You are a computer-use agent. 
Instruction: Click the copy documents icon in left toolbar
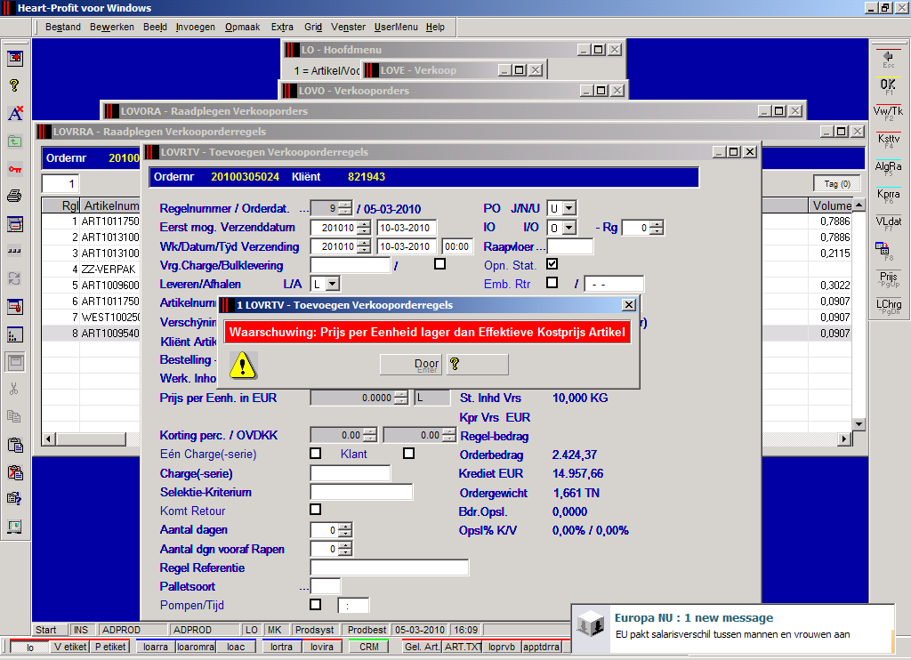click(x=14, y=416)
